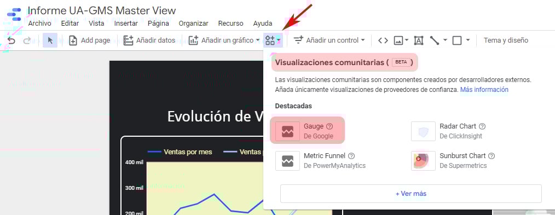Open the Editar menu
This screenshot has height=215, width=555.
70,24
